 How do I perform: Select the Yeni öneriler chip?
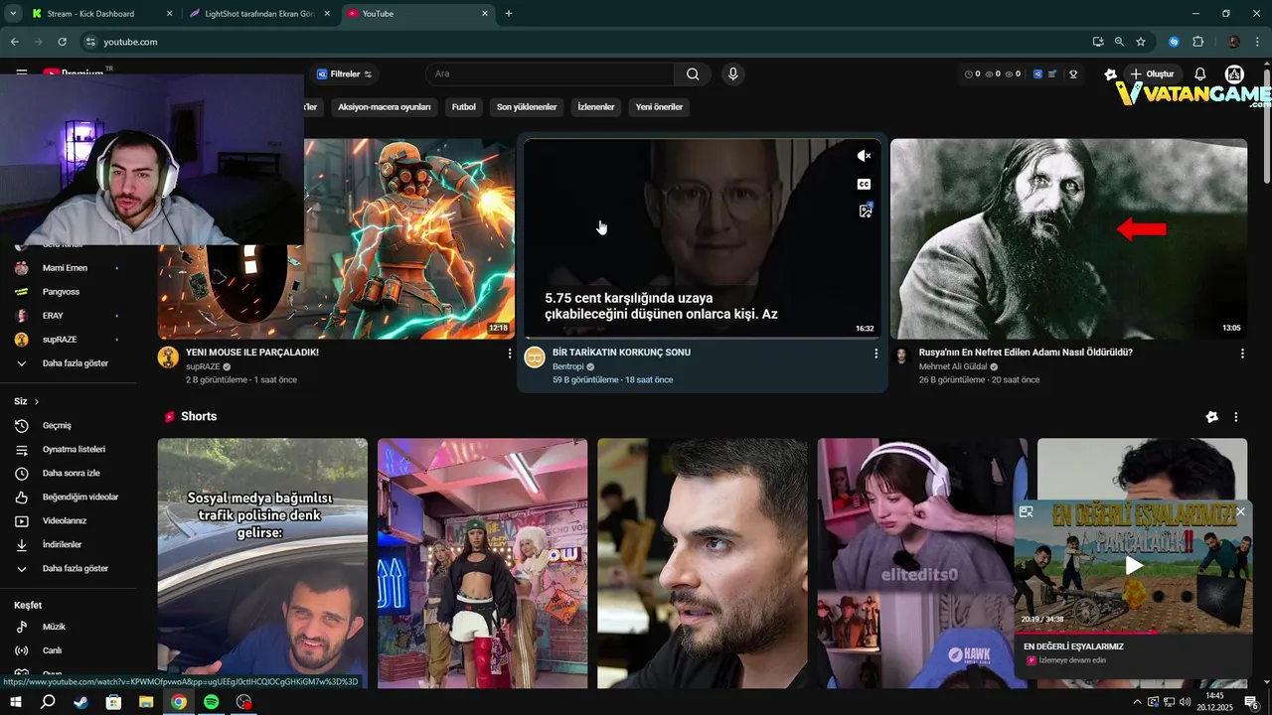click(659, 106)
